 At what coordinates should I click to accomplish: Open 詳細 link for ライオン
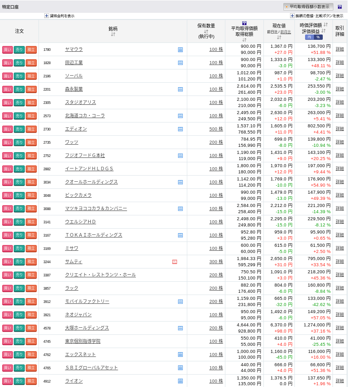point(340,381)
